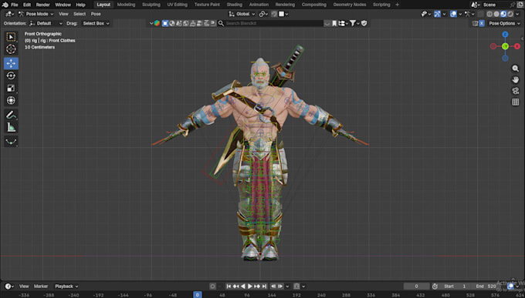525x298 pixels.
Task: Click the white snapping color square
Action: [x=282, y=14]
